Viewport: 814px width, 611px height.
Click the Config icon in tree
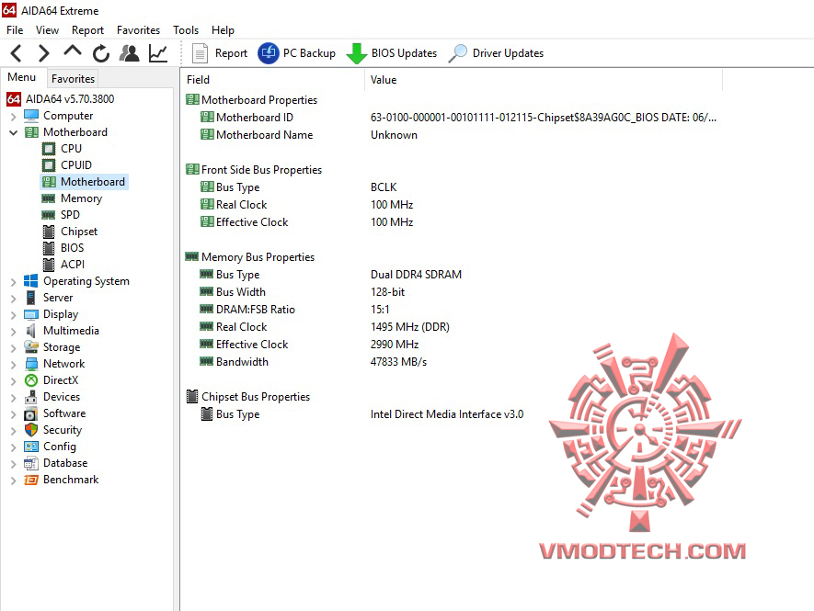pyautogui.click(x=31, y=447)
